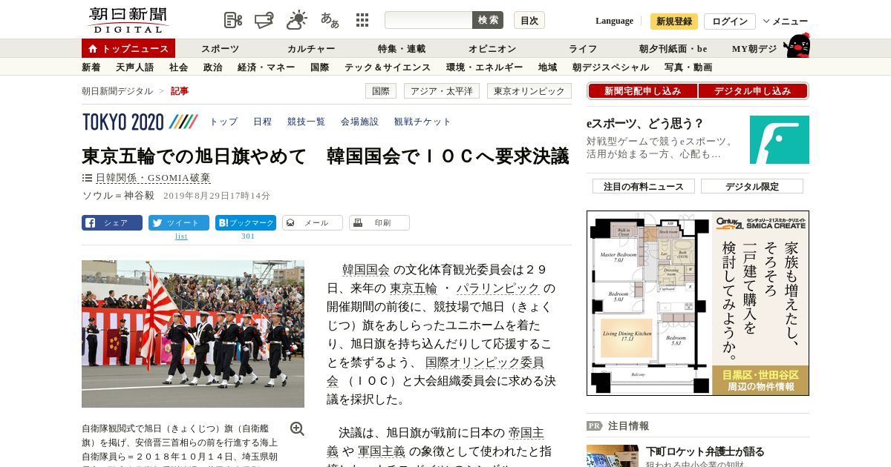Click the green eスポーツ icon image
Image resolution: width=891 pixels, height=467 pixels.
(779, 139)
